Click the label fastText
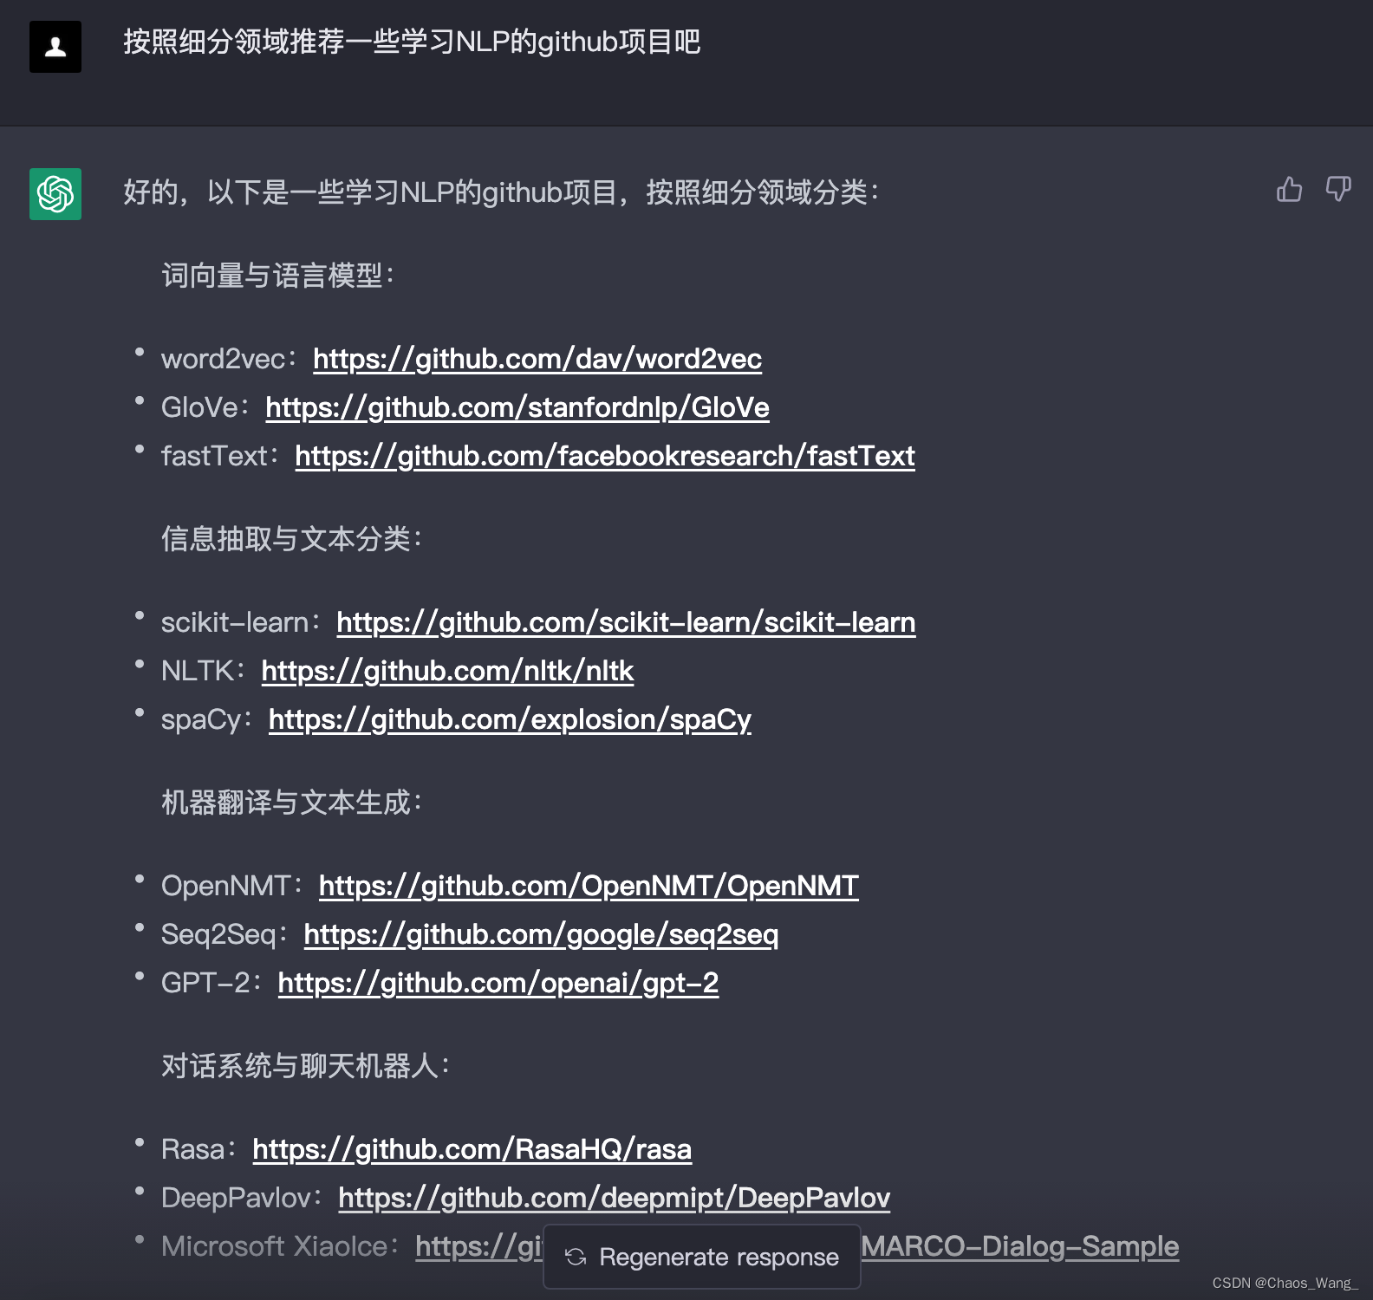1373x1300 pixels. click(214, 456)
